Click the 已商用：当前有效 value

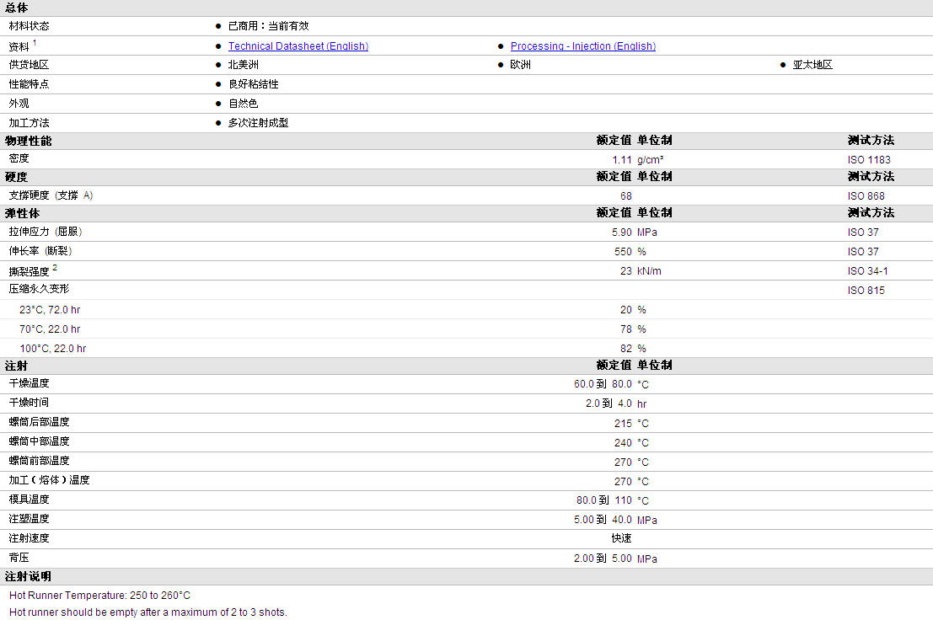(268, 26)
